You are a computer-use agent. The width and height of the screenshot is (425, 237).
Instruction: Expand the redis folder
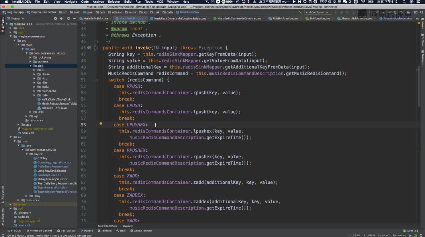coord(35,95)
